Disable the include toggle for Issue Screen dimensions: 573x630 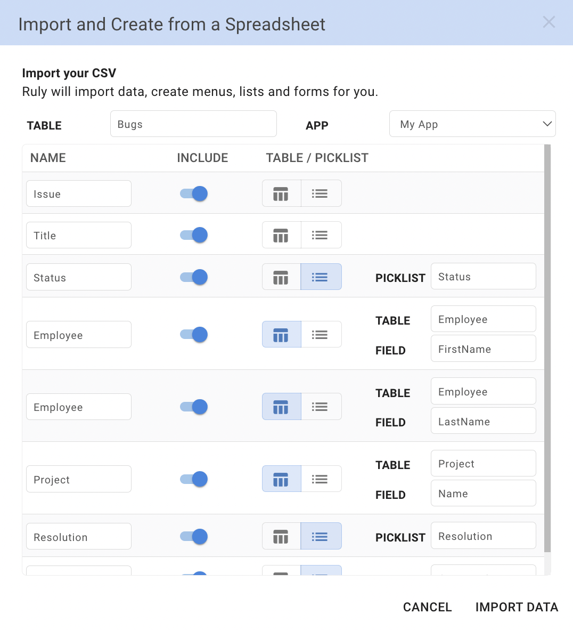click(x=194, y=193)
